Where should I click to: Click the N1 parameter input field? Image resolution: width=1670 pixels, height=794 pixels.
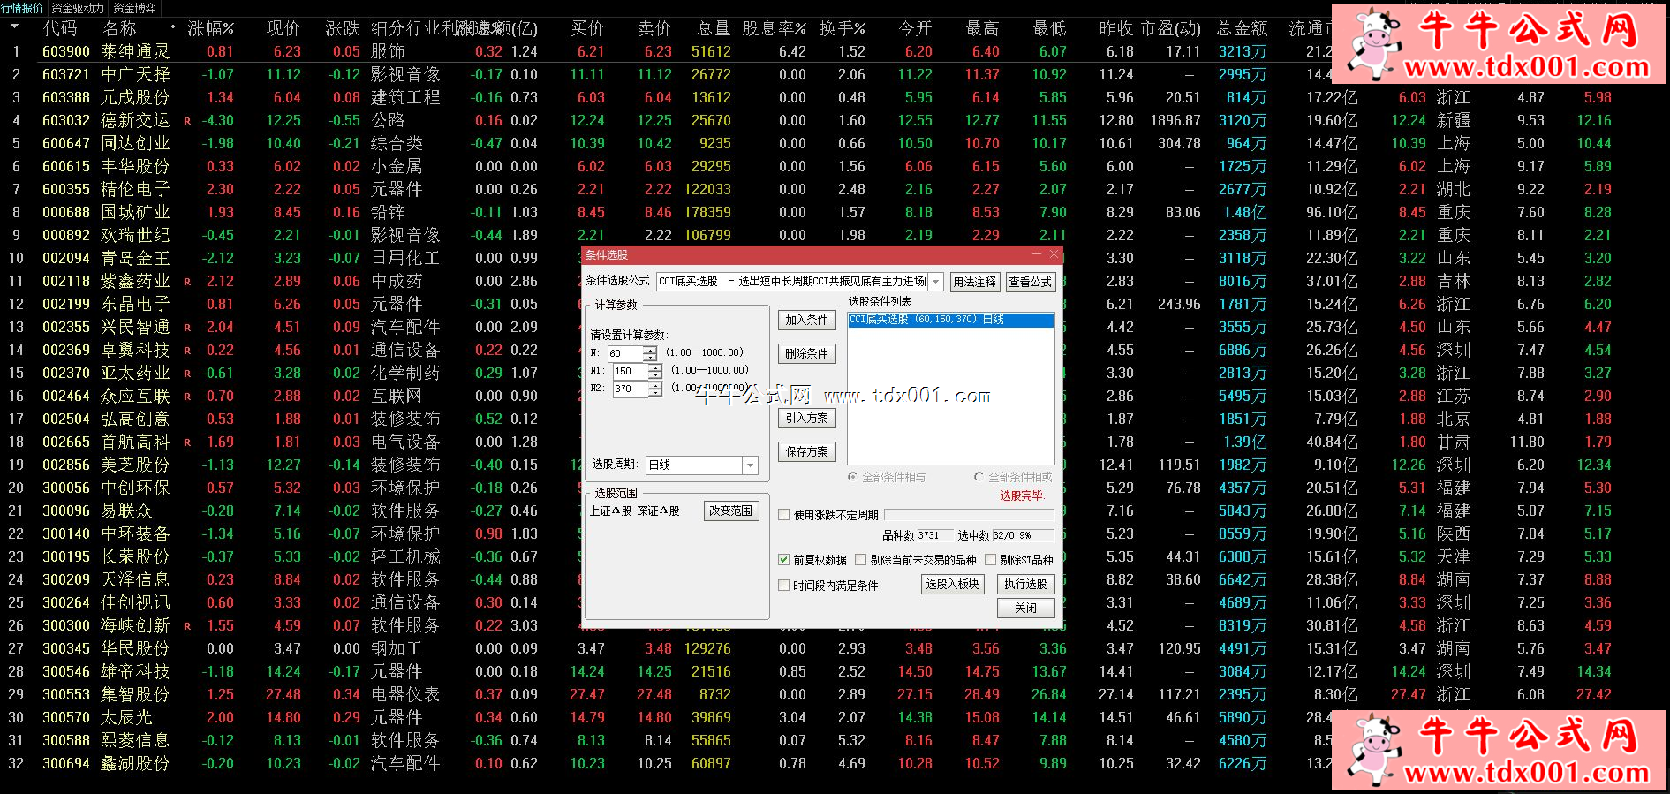(x=631, y=371)
